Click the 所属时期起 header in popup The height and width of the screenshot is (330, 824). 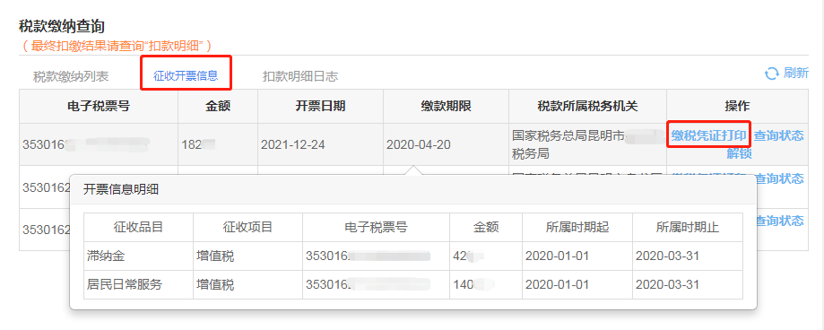[x=577, y=227]
